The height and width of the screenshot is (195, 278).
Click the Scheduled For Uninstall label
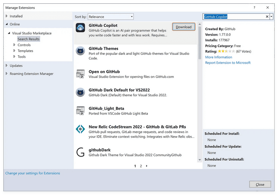(224, 159)
